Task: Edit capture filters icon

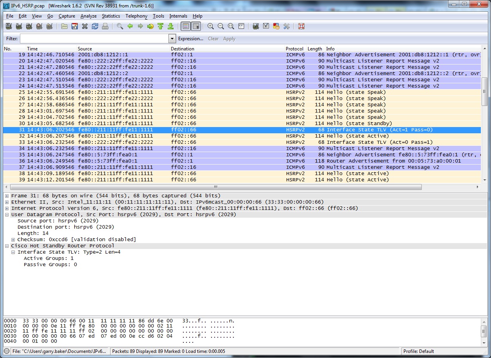Action: click(256, 26)
